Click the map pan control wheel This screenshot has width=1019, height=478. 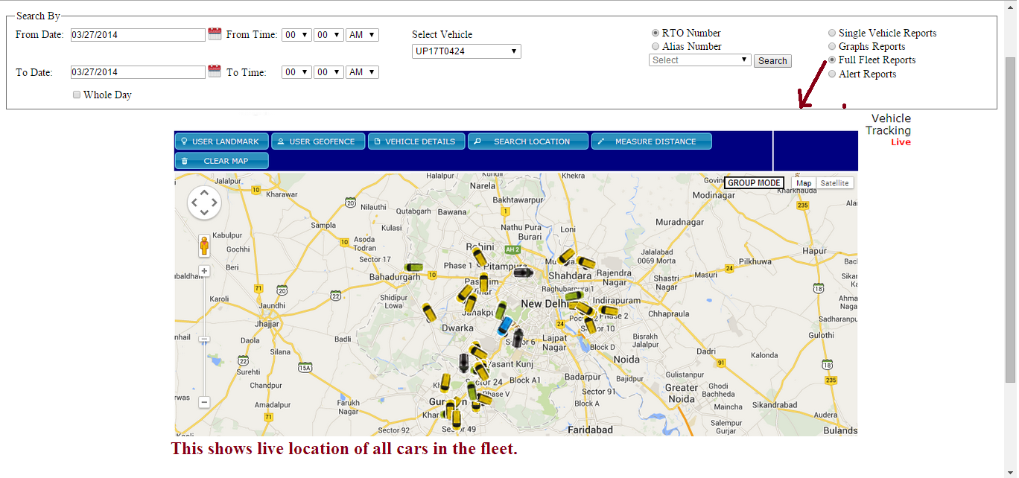204,203
